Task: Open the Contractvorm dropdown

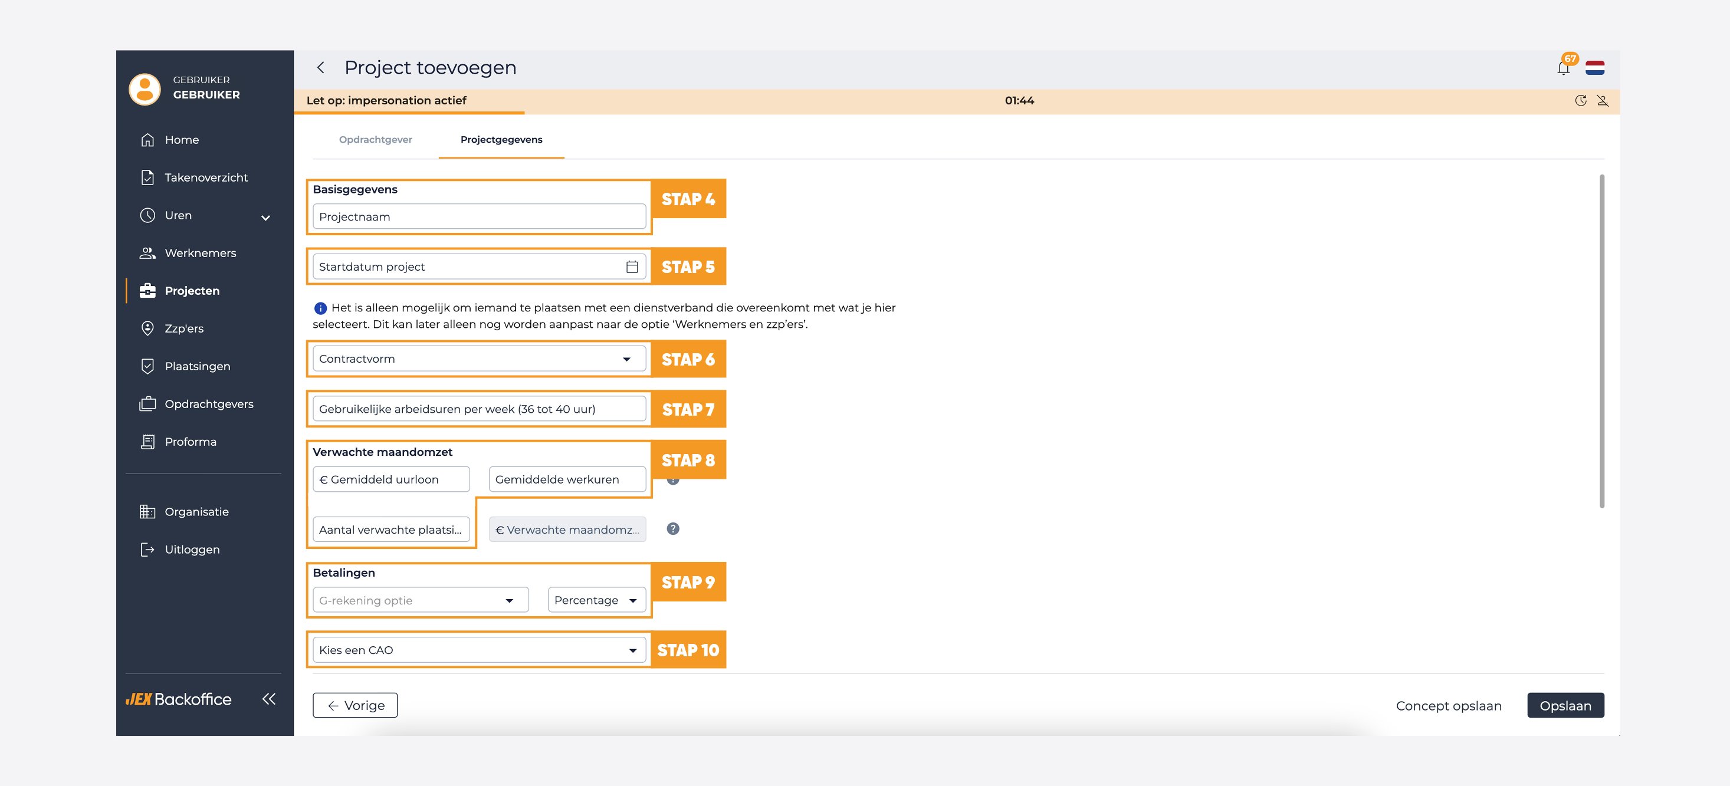Action: 479,359
